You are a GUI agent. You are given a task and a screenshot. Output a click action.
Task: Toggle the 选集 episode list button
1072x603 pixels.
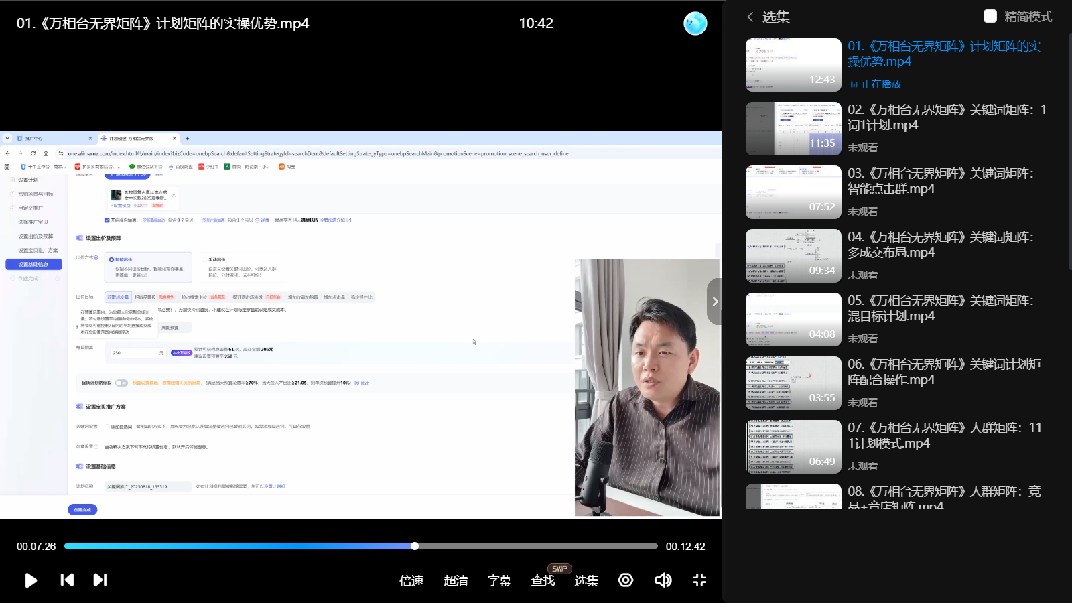tap(586, 581)
